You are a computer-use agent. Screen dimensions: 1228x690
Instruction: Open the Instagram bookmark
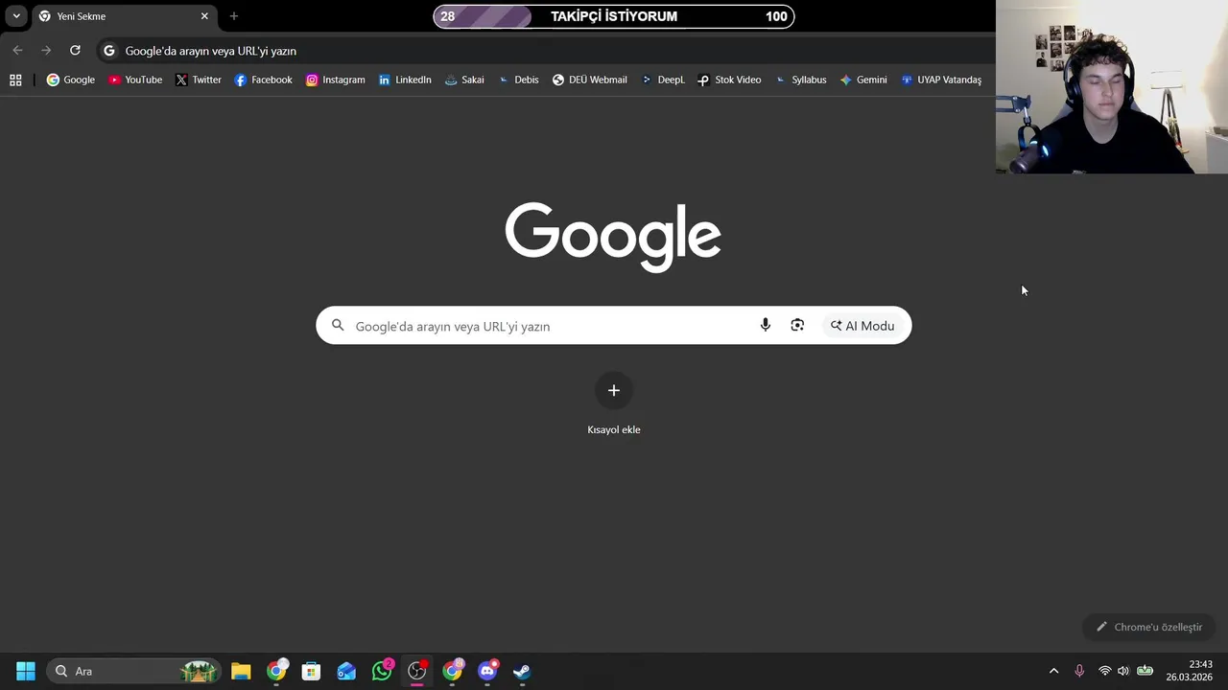click(x=335, y=80)
